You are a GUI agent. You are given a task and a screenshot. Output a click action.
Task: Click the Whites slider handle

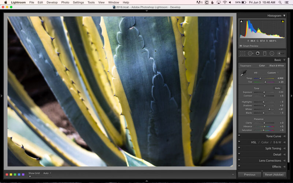click(269, 109)
